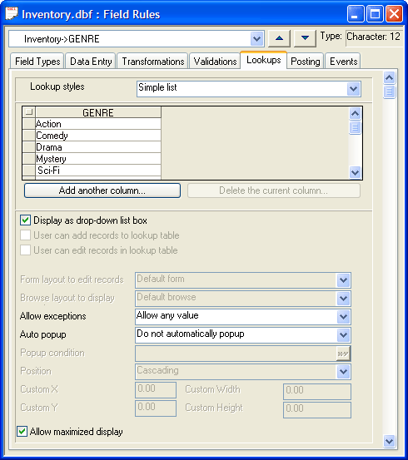Click the GENRE list scroll up arrow
408x460 pixels.
click(x=356, y=113)
